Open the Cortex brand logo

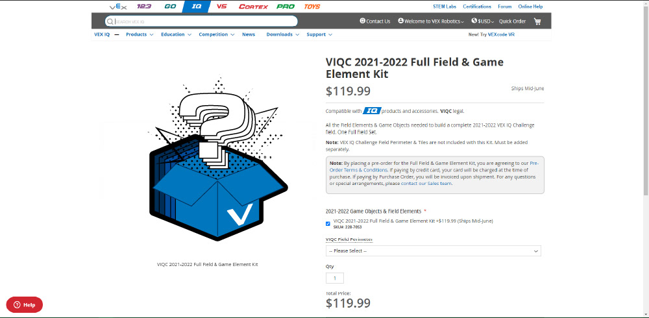click(253, 6)
